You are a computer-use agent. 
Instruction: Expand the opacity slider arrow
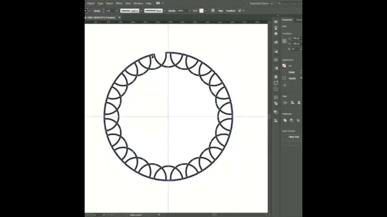[x=190, y=11]
